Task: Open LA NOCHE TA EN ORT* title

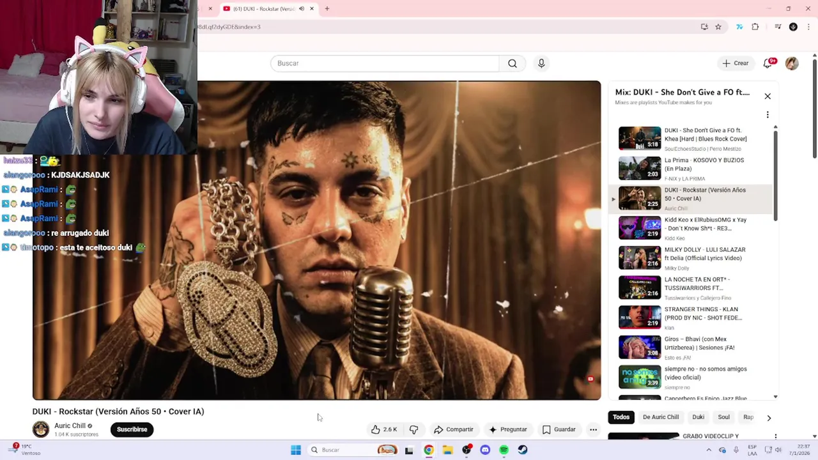Action: pos(697,284)
